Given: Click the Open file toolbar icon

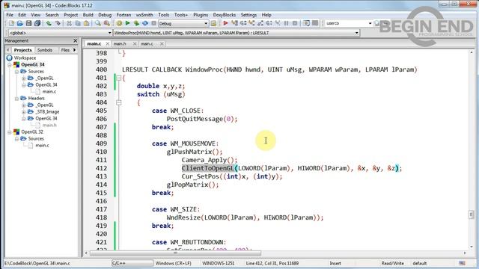Looking at the screenshot, I should click(20, 23).
